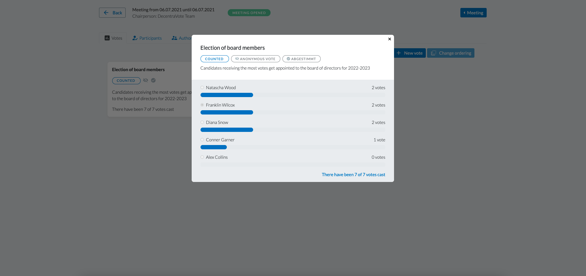
Task: Close the election results dialog
Action: point(389,39)
